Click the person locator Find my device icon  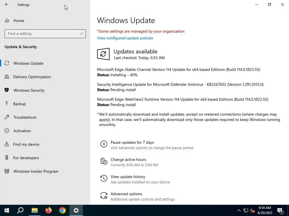pos(7,144)
